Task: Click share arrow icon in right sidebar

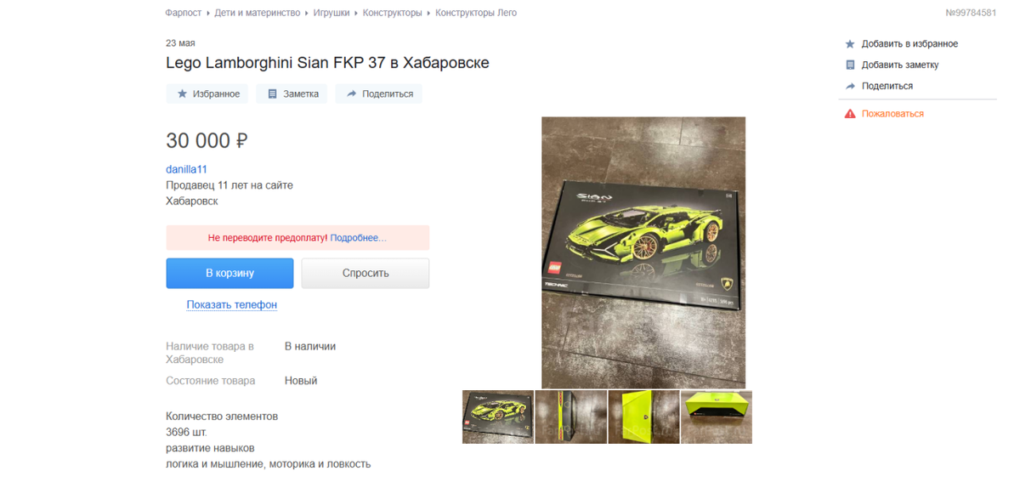Action: click(849, 87)
